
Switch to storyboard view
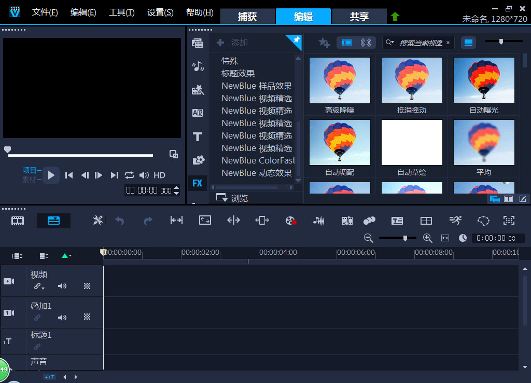18,221
